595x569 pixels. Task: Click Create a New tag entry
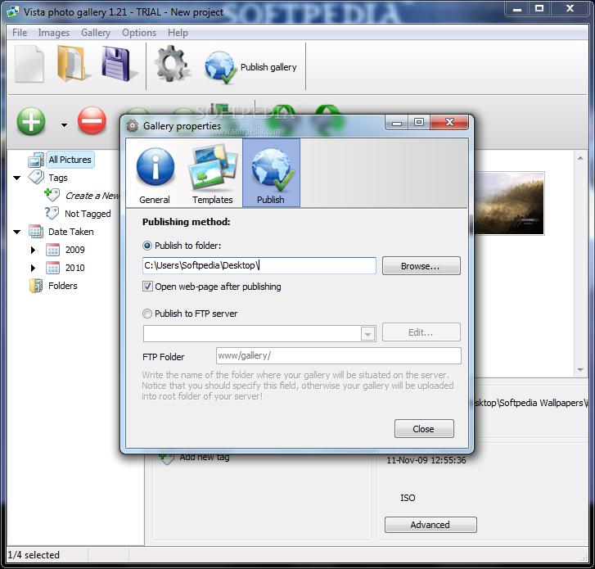point(92,196)
